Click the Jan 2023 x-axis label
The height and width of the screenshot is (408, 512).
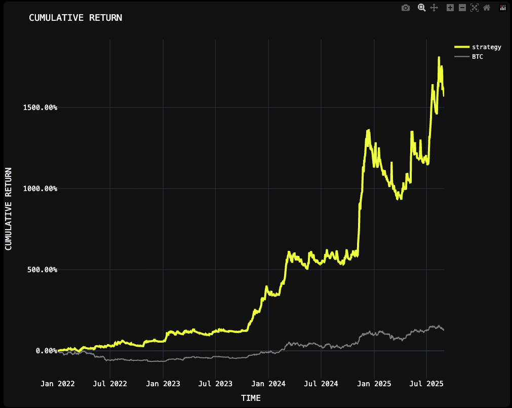coord(163,384)
